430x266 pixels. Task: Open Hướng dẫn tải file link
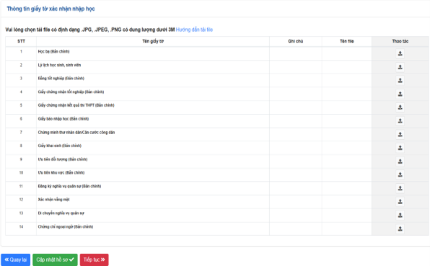pyautogui.click(x=194, y=30)
